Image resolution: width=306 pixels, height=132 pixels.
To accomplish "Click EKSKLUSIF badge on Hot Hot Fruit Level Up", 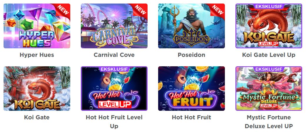I will (114, 69).
